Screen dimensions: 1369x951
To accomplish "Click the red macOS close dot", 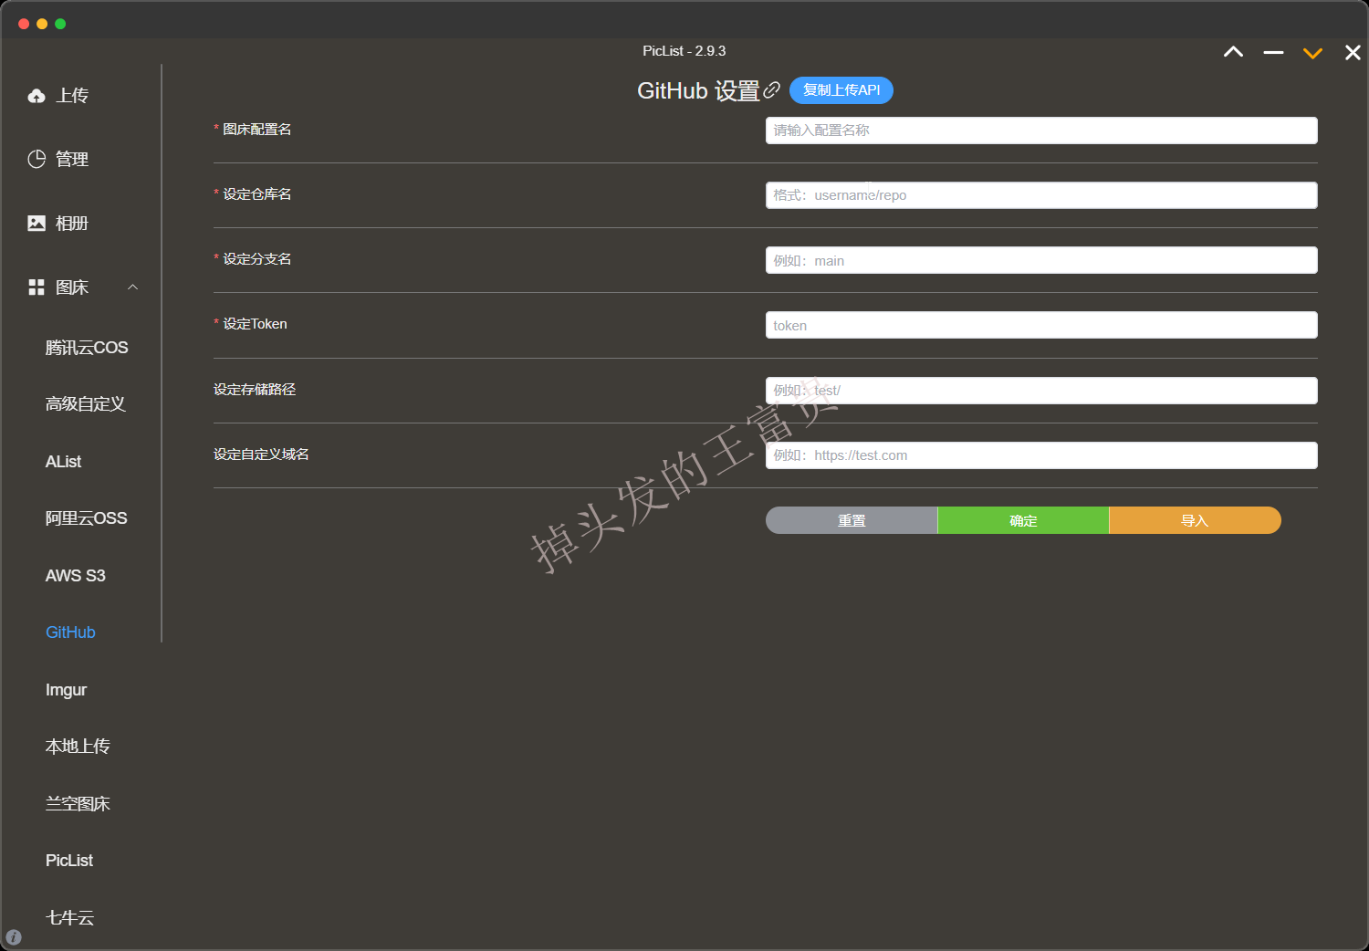I will (x=24, y=24).
